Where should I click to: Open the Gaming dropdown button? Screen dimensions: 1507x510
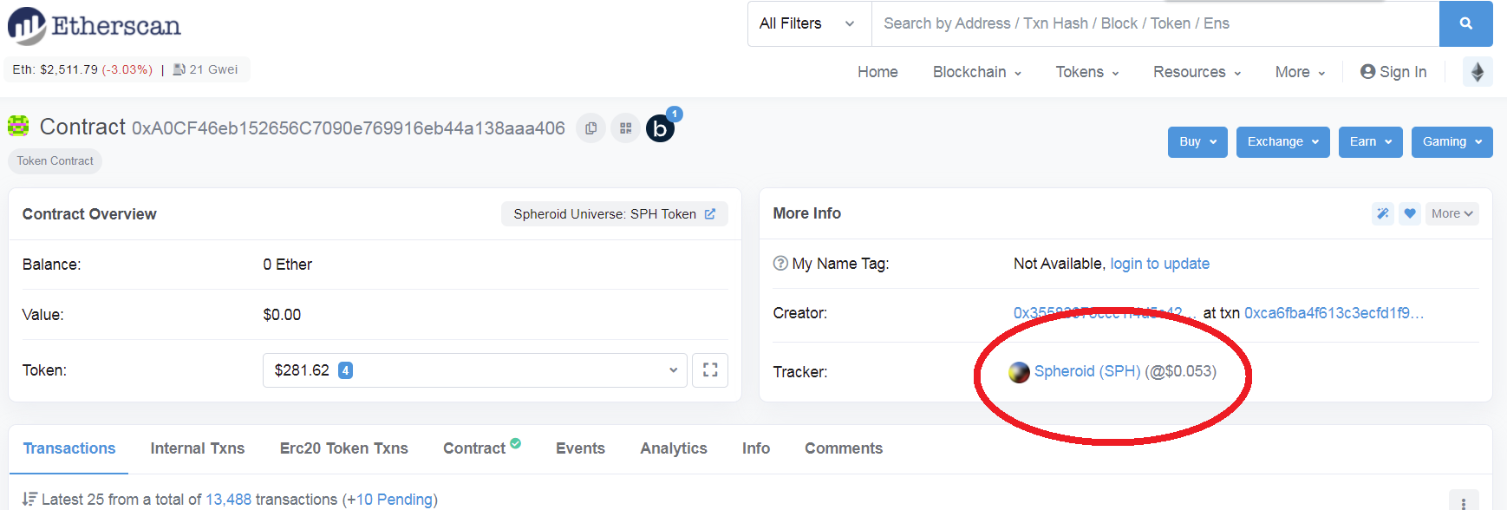(x=1452, y=142)
